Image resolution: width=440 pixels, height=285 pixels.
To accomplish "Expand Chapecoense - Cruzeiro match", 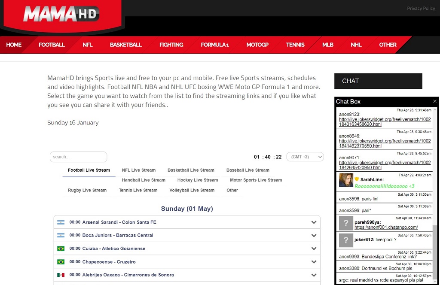I will [314, 262].
